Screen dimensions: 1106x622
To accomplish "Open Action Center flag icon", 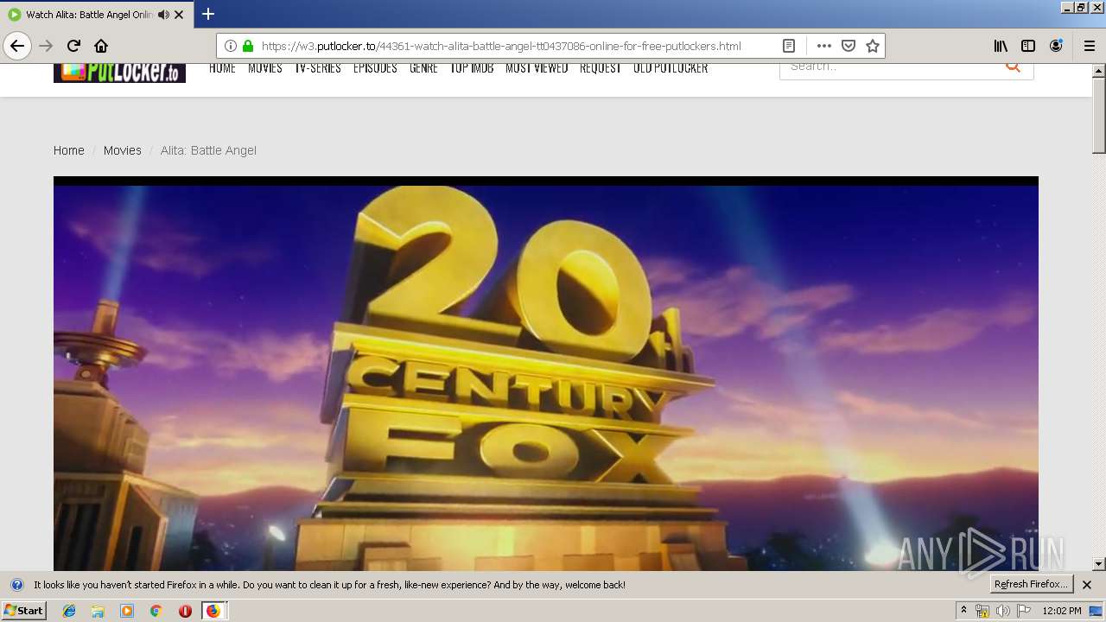I will click(1023, 611).
